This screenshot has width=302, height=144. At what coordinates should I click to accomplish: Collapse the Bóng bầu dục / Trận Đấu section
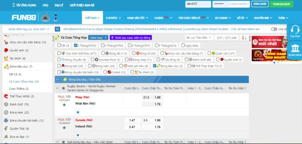pyautogui.click(x=57, y=80)
